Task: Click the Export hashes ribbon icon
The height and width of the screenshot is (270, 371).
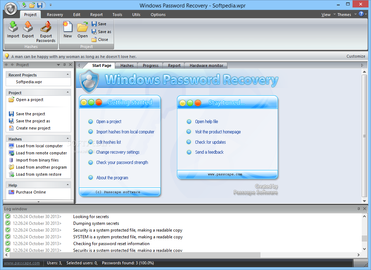Action: pos(28,30)
